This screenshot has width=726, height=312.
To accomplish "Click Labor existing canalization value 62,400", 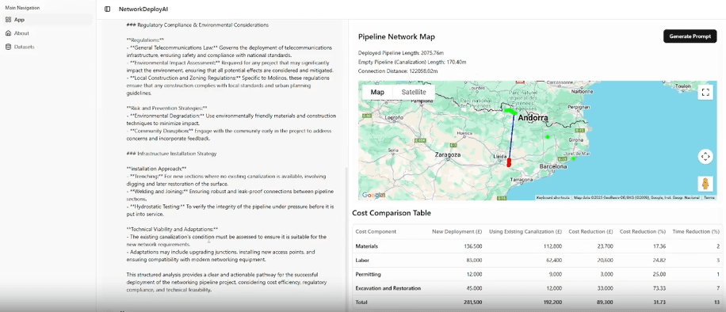I will [x=553, y=261].
